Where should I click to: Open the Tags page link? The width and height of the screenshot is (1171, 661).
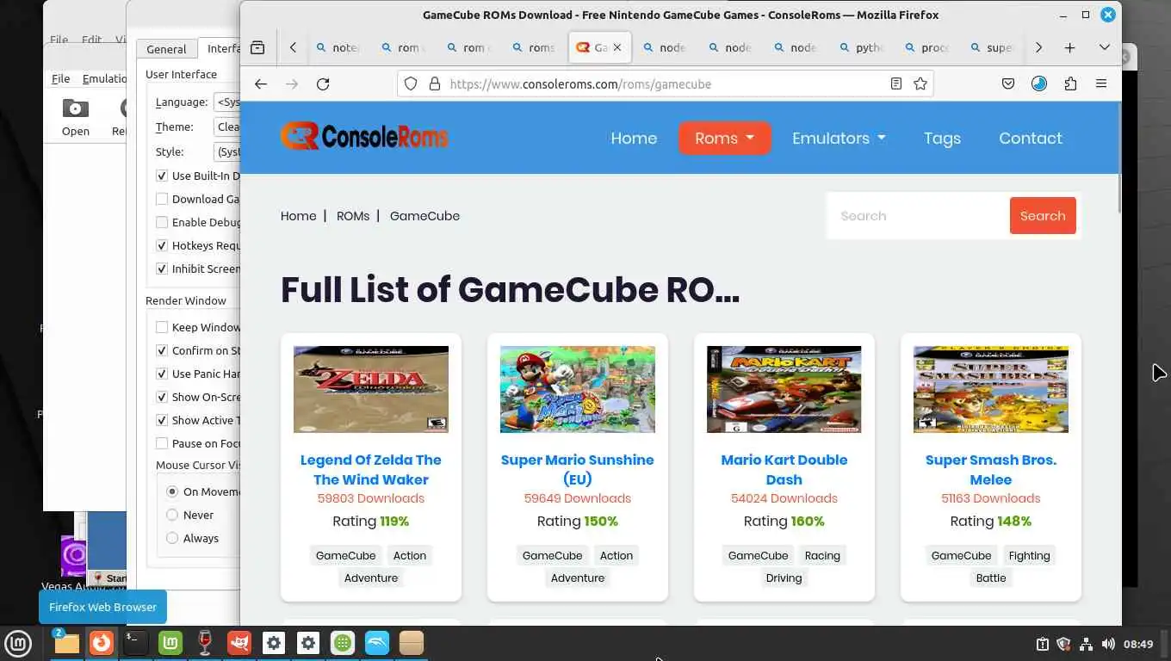(x=942, y=138)
